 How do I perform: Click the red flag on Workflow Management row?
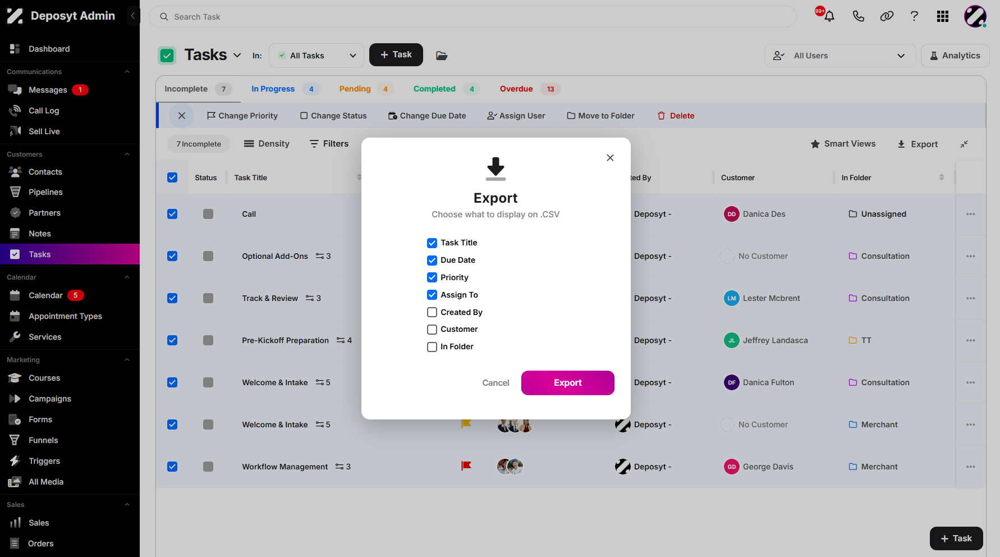tap(466, 466)
